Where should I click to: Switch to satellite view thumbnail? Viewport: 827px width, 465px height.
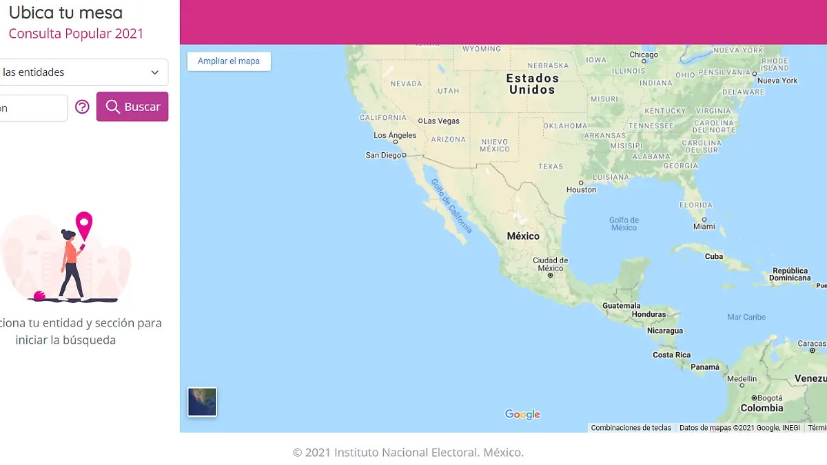(x=202, y=402)
